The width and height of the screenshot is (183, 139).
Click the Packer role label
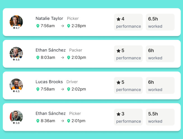(76, 50)
